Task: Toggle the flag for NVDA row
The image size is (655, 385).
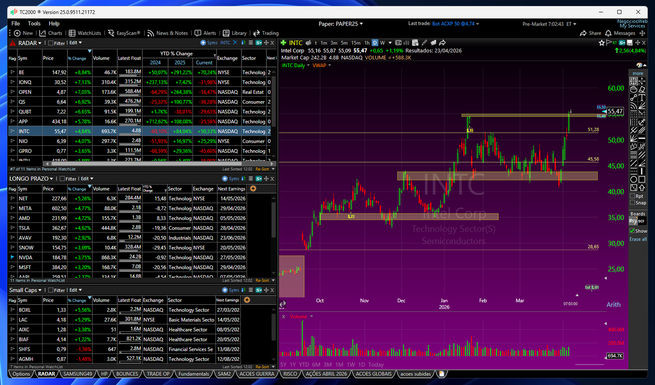Action: click(x=13, y=257)
